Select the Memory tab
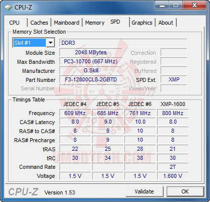210x202 pixels. pos(95,23)
